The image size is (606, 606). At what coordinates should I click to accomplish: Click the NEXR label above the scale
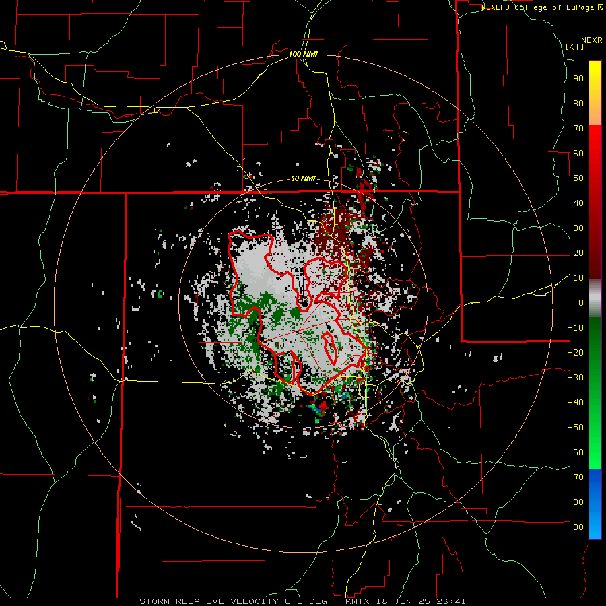click(x=592, y=40)
